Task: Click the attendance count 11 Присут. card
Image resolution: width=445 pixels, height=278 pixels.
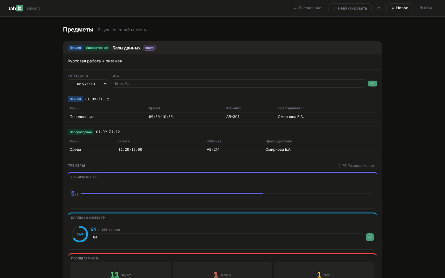Action: [121, 271]
